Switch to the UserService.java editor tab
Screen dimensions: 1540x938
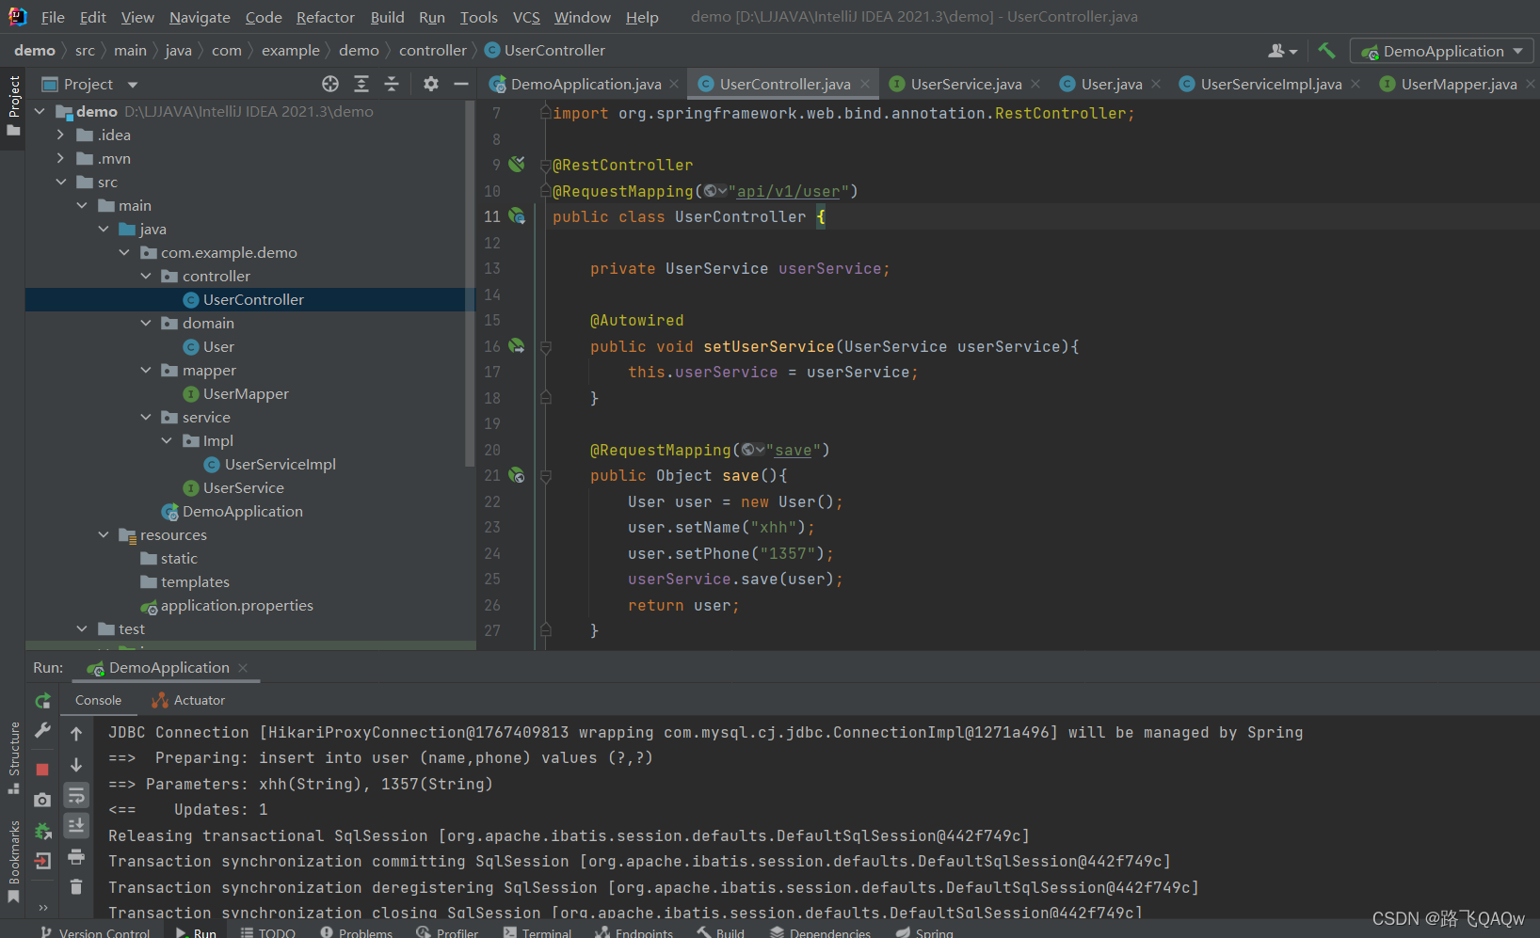pos(966,84)
